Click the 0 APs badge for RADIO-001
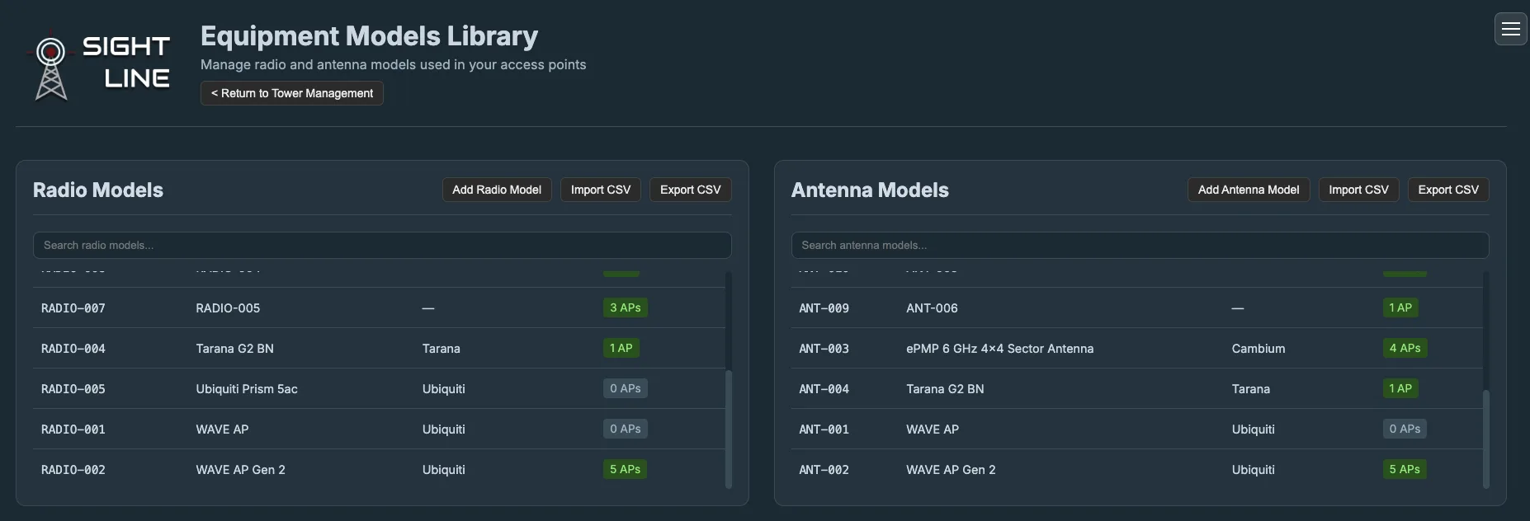Screen dimensions: 1530x521 click(x=625, y=429)
